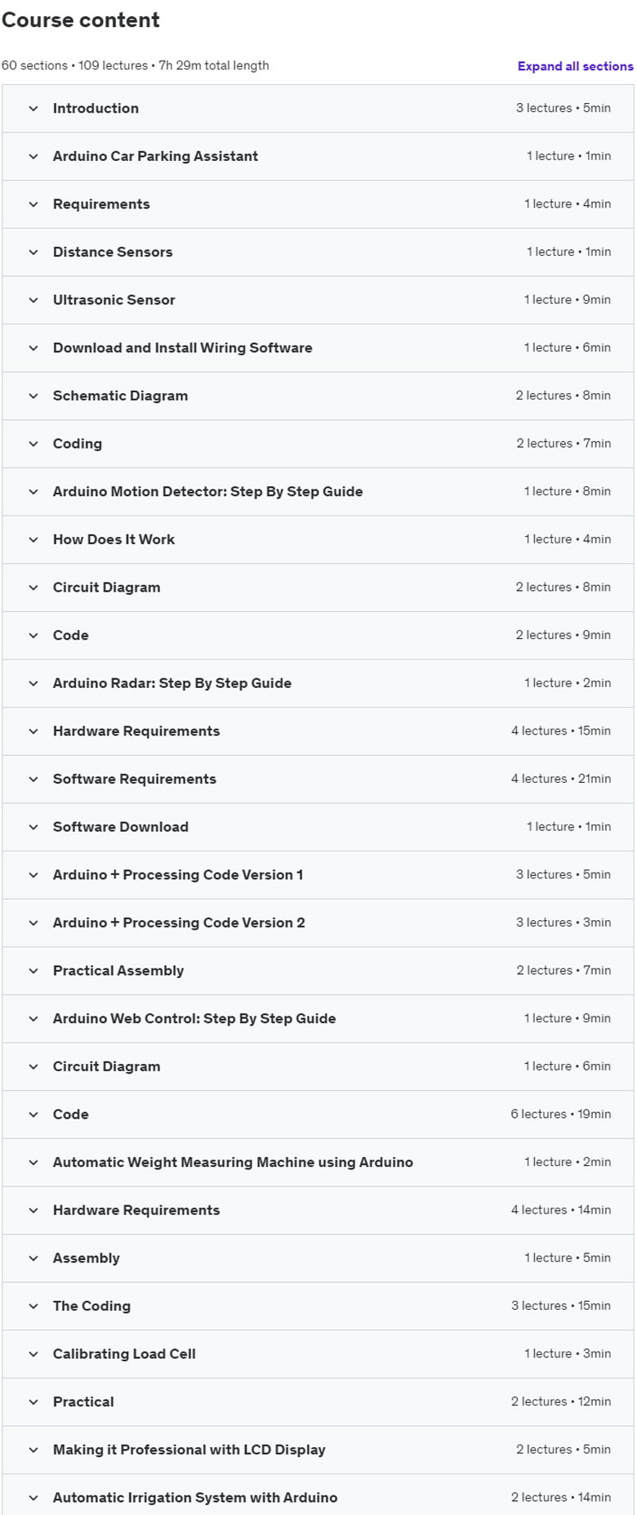Expand Making it Professional with LCD Display
Screen dimensions: 637x1515
pyautogui.click(x=189, y=1450)
